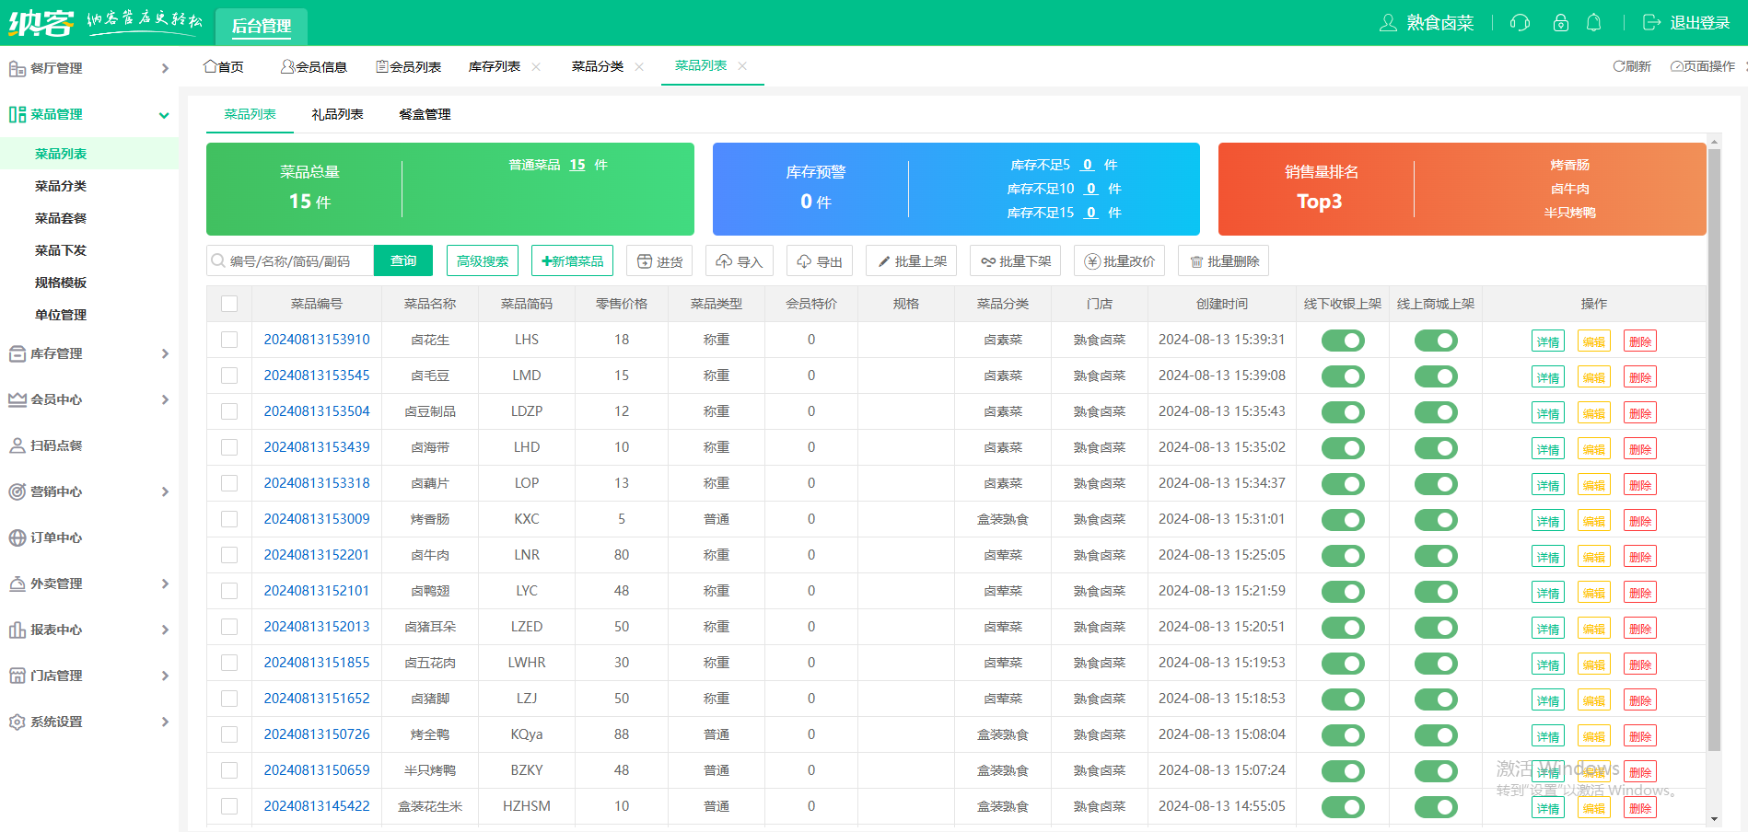Close the 库存列表 tab
The image size is (1748, 832).
pos(536,66)
